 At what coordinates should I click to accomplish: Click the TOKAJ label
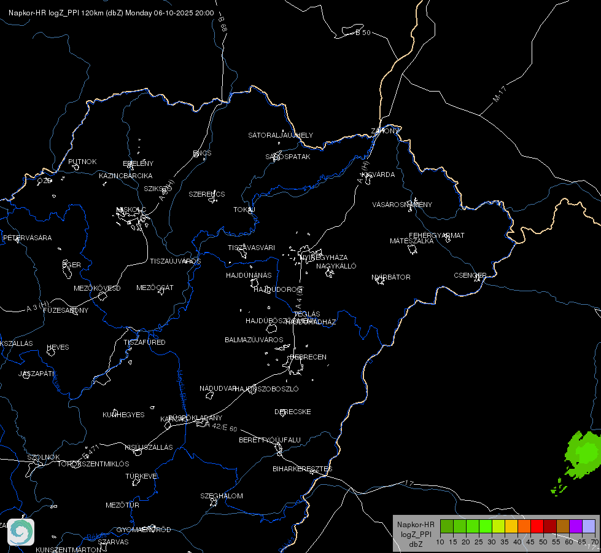tap(244, 210)
